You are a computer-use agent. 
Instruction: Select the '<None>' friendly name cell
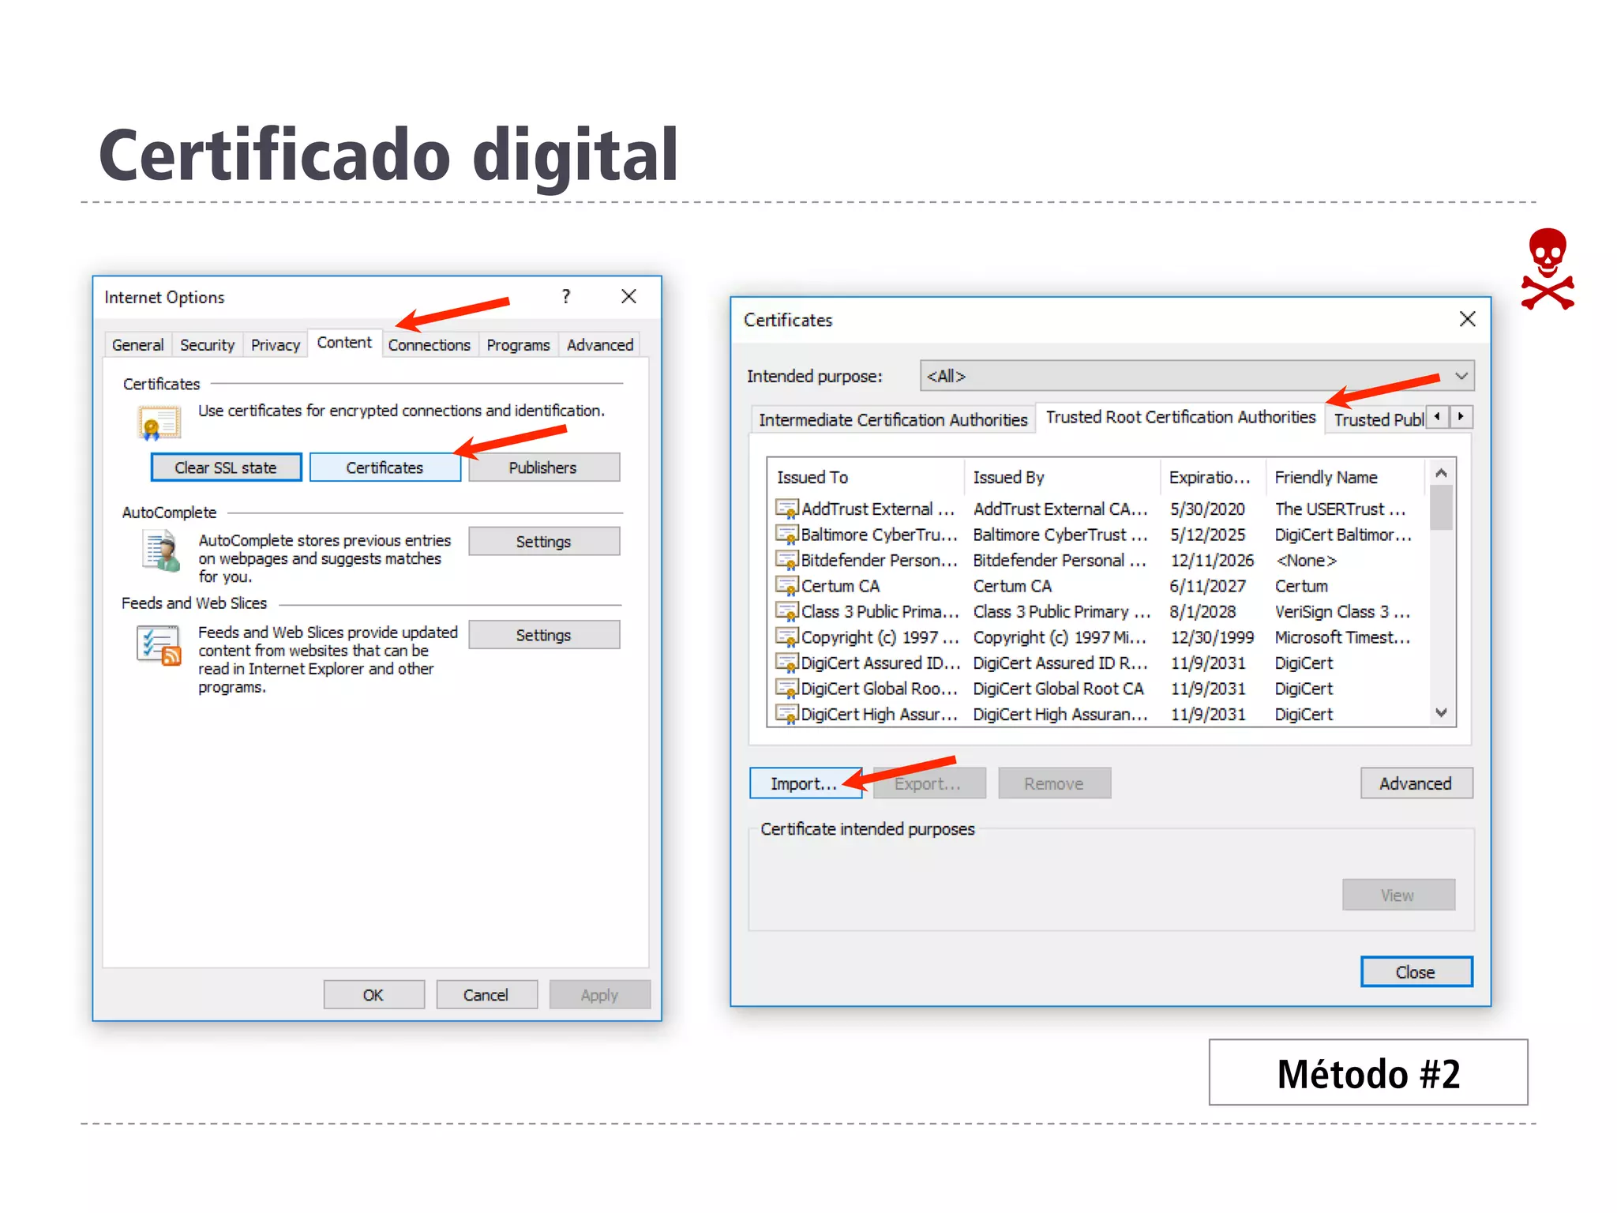click(x=1306, y=561)
